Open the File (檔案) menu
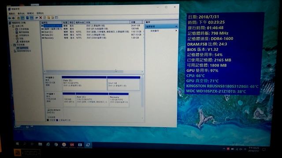The image size is (282, 158). [12, 14]
